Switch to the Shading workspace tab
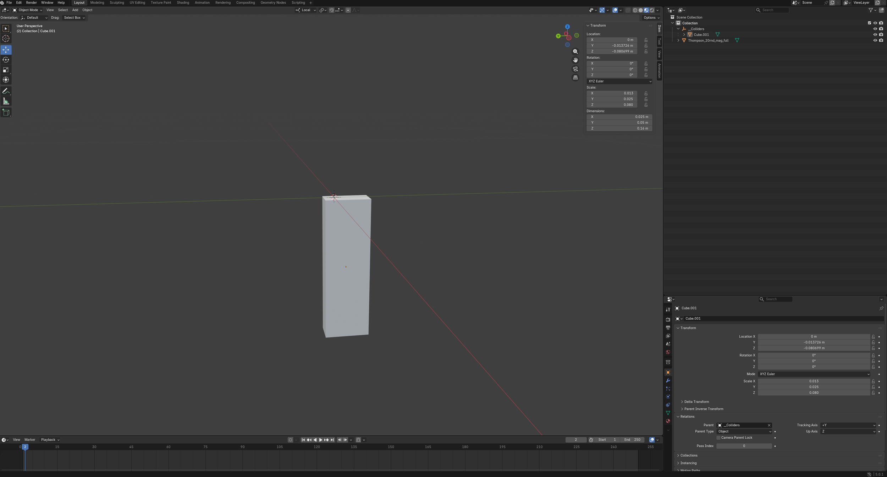 tap(183, 2)
